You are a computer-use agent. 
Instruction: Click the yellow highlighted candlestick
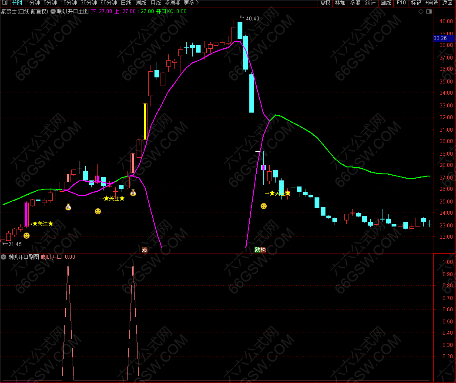tap(145, 121)
